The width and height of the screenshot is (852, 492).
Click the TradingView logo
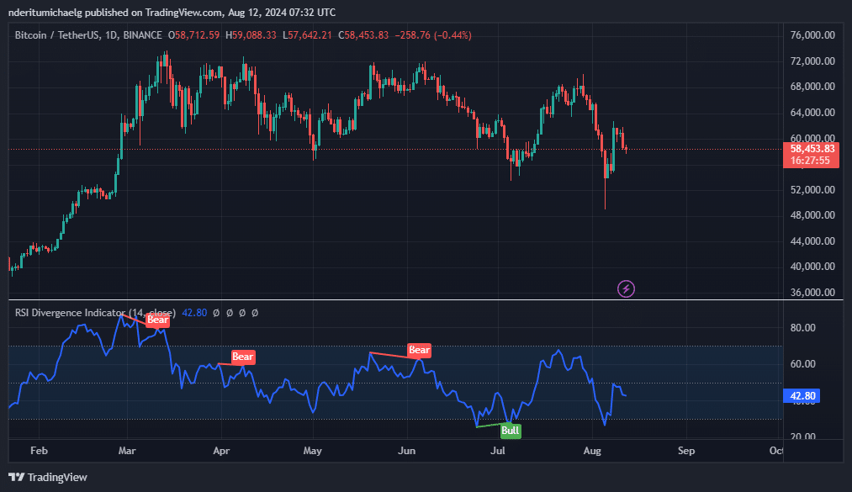click(48, 478)
